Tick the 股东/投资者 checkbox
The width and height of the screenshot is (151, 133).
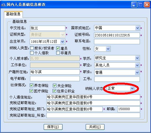point(32,48)
